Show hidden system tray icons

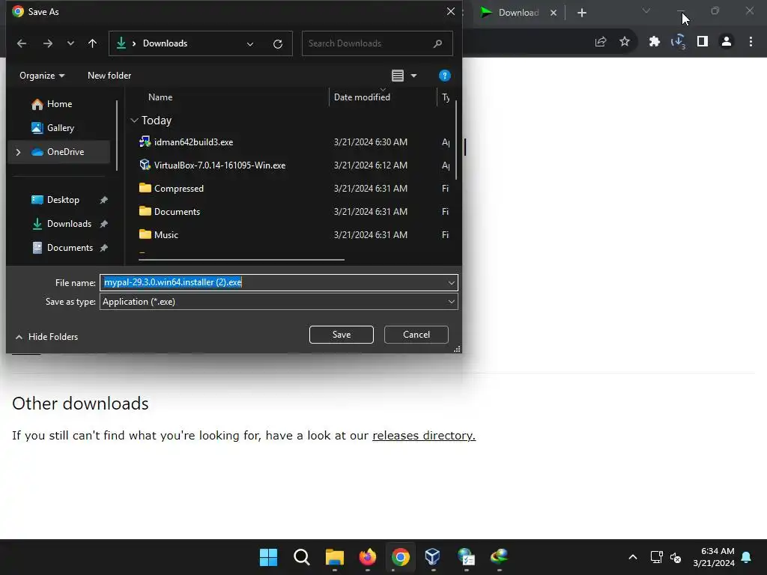click(x=632, y=557)
